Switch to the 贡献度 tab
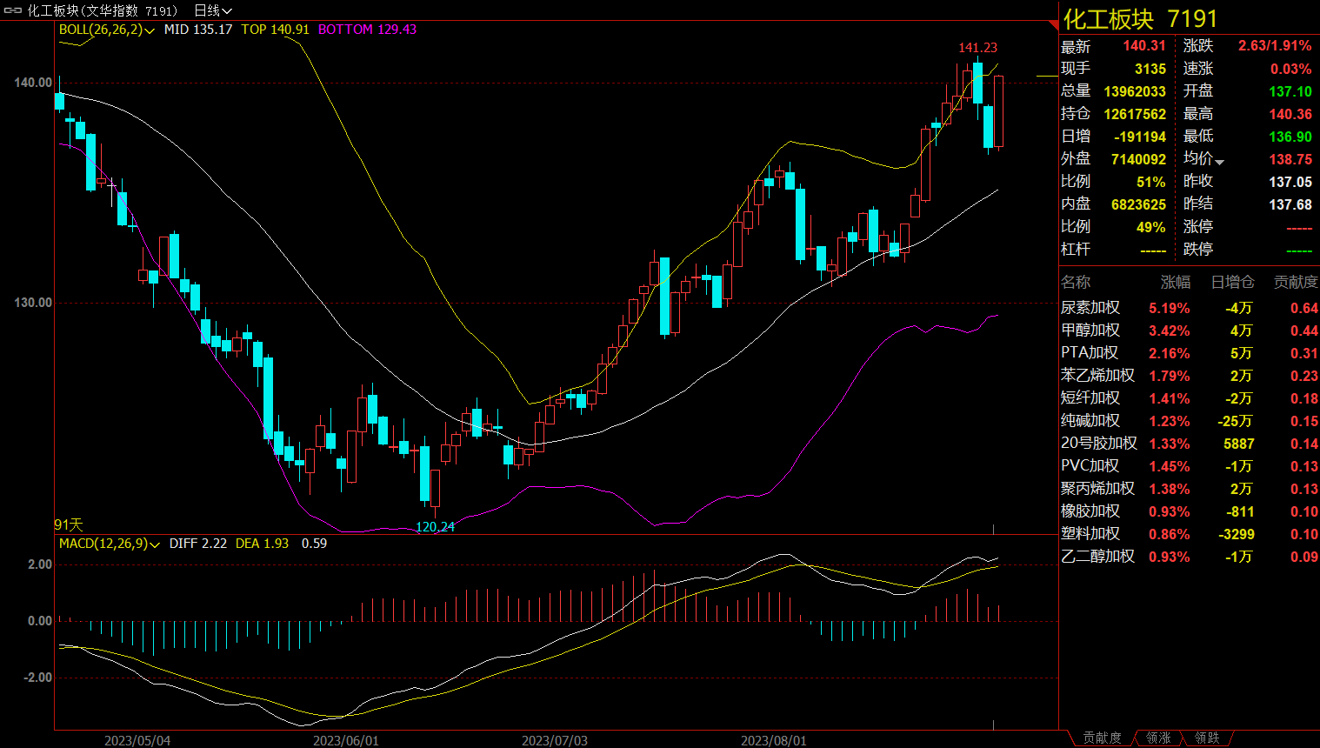Viewport: 1320px width, 748px height. [x=1102, y=738]
